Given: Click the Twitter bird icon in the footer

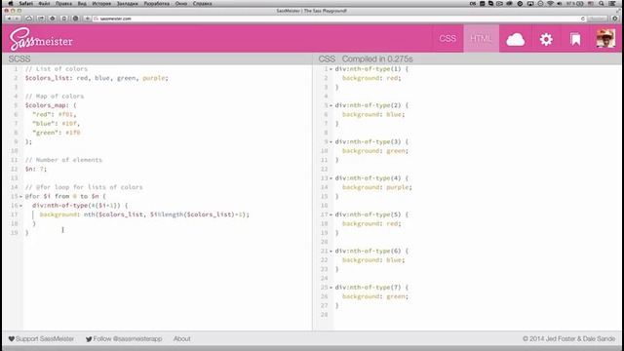Looking at the screenshot, I should pos(89,339).
